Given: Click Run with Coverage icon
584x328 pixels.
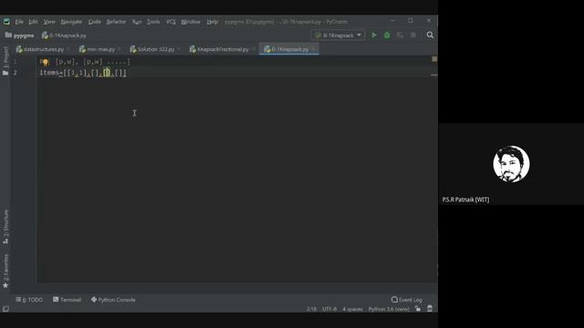Looking at the screenshot, I should point(400,35).
